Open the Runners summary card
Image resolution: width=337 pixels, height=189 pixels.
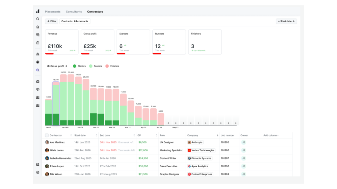[169, 42]
